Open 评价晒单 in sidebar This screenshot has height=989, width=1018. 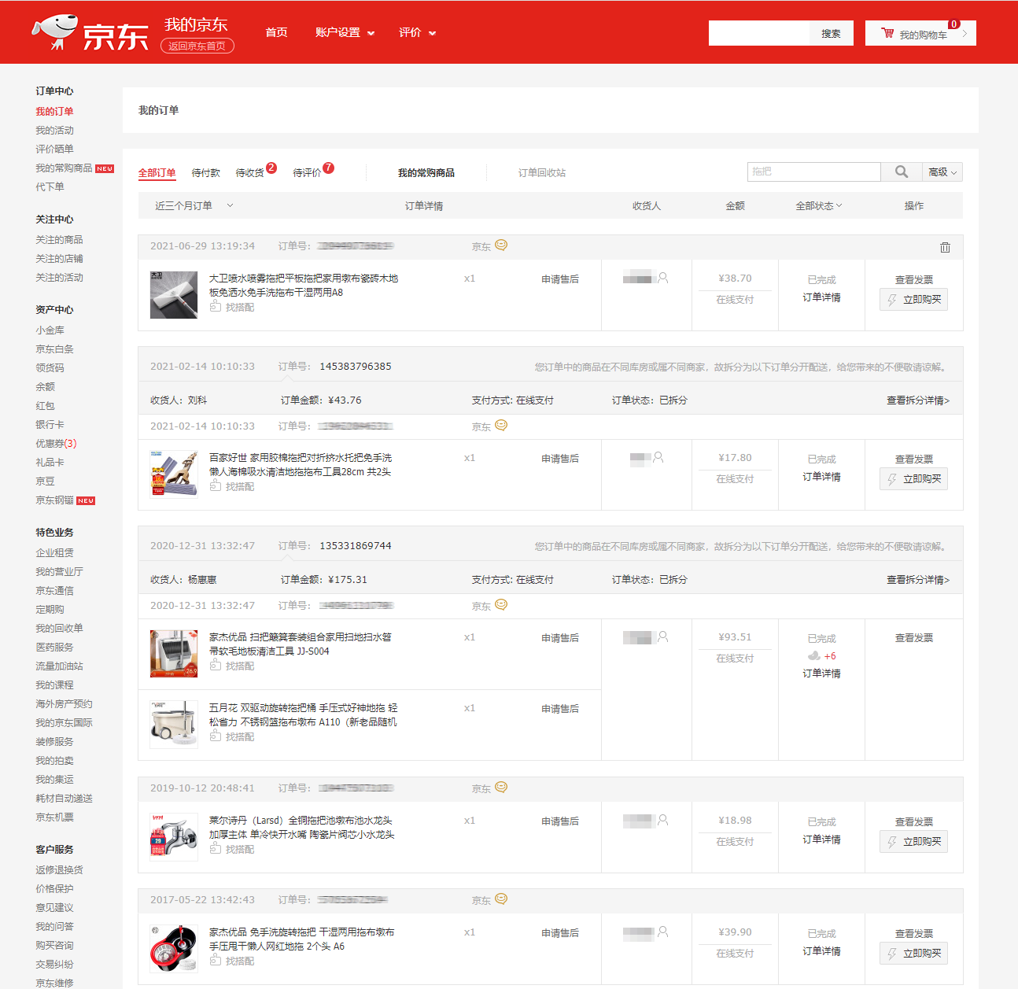[54, 149]
